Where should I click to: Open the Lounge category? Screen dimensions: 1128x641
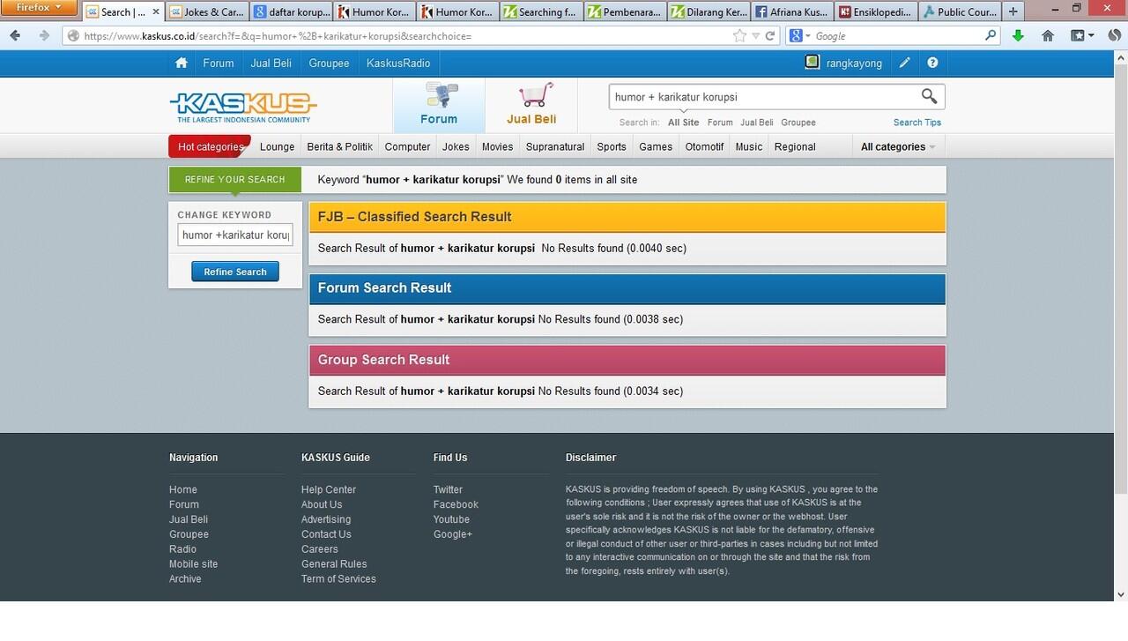tap(277, 146)
